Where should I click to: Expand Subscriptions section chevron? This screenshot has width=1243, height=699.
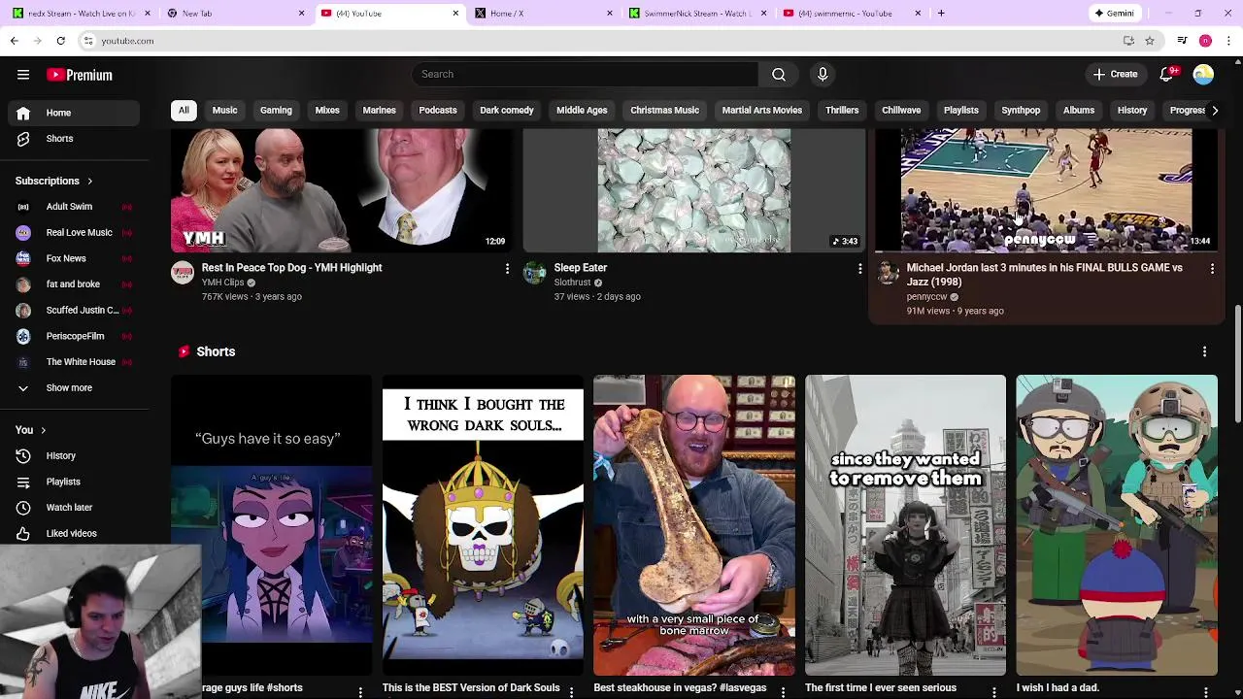pyautogui.click(x=90, y=182)
